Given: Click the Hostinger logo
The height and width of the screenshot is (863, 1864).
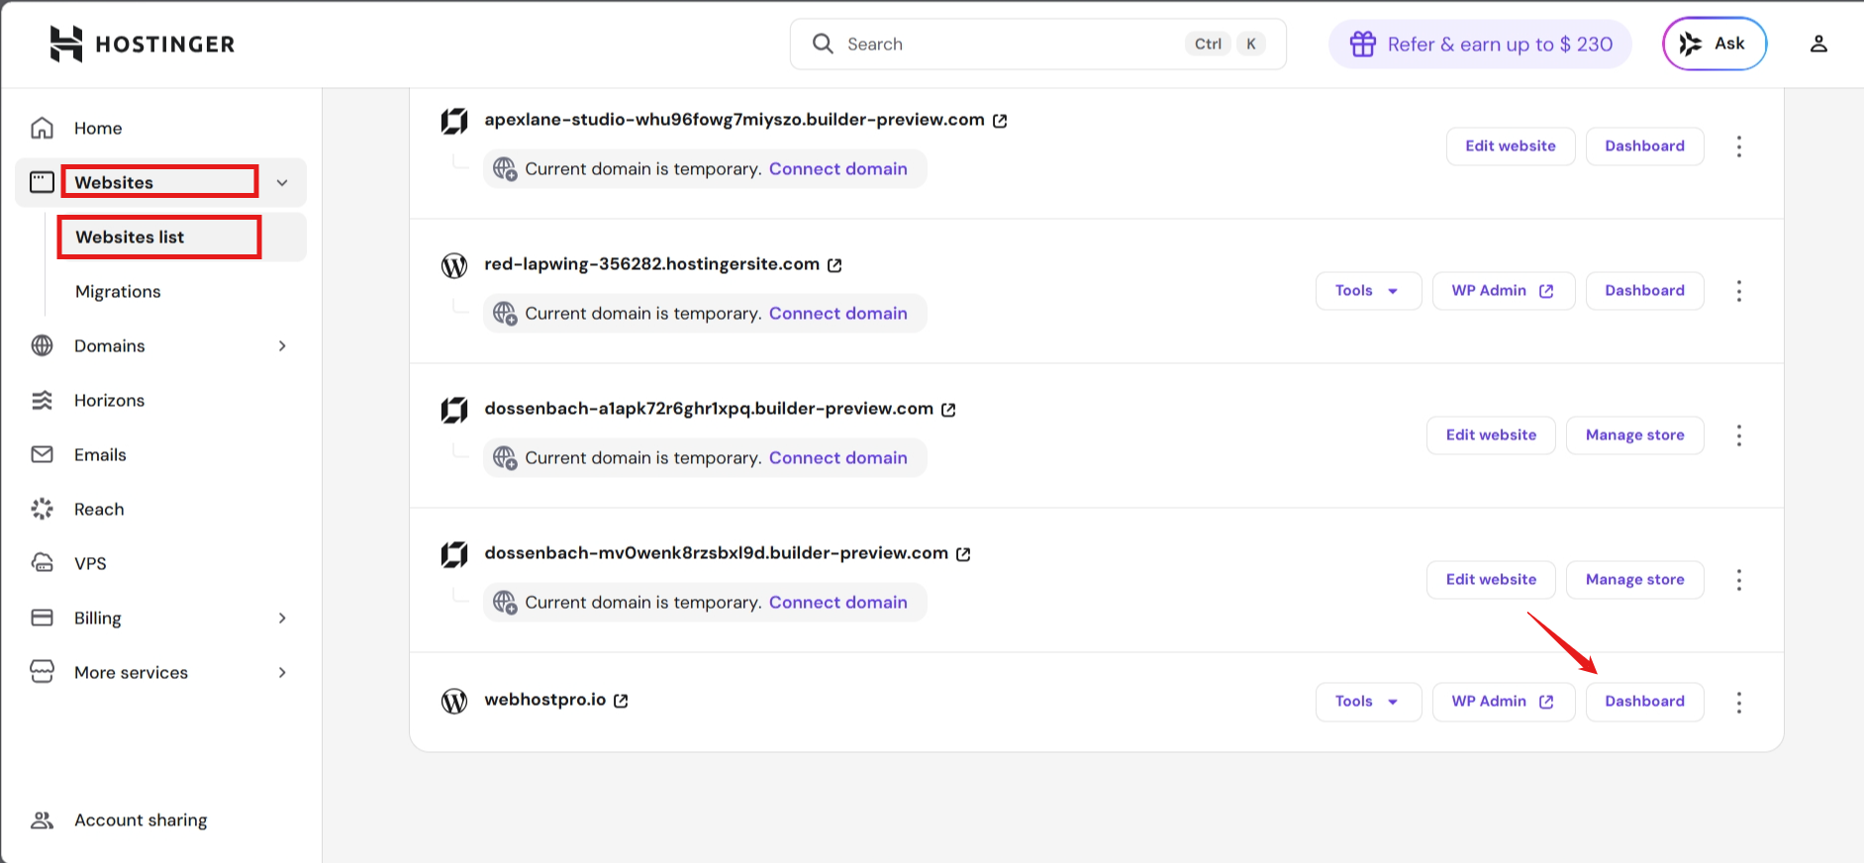Looking at the screenshot, I should 142,44.
